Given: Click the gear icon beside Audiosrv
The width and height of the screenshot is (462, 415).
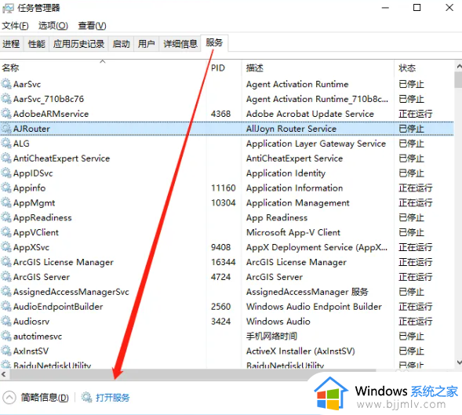Looking at the screenshot, I should click(6, 321).
